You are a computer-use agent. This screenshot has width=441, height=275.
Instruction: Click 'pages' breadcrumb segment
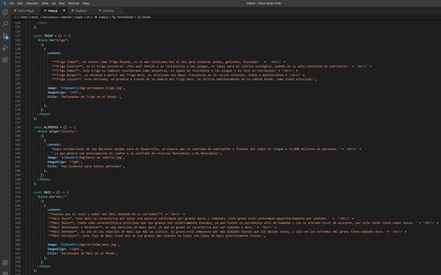[79, 17]
